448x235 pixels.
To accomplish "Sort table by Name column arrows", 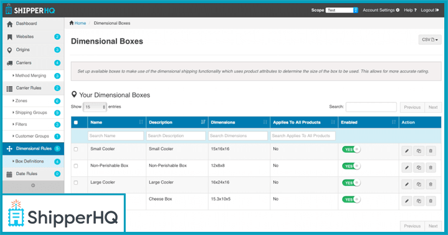I will (141, 122).
